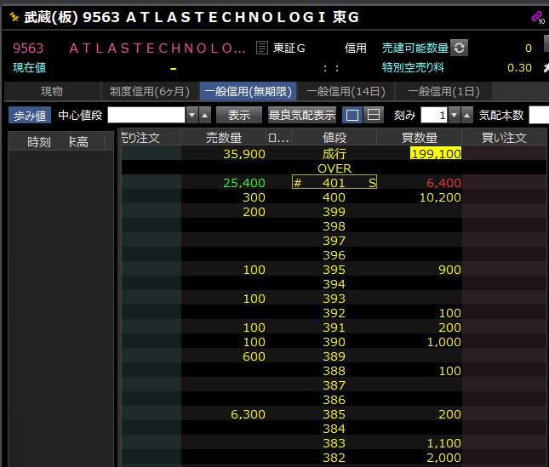Image resolution: width=549 pixels, height=467 pixels.
Task: Click the 刻み input field
Action: tap(434, 115)
